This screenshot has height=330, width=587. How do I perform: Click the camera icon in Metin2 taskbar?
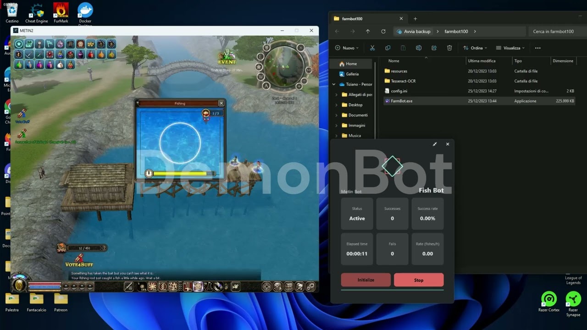pyautogui.click(x=236, y=287)
